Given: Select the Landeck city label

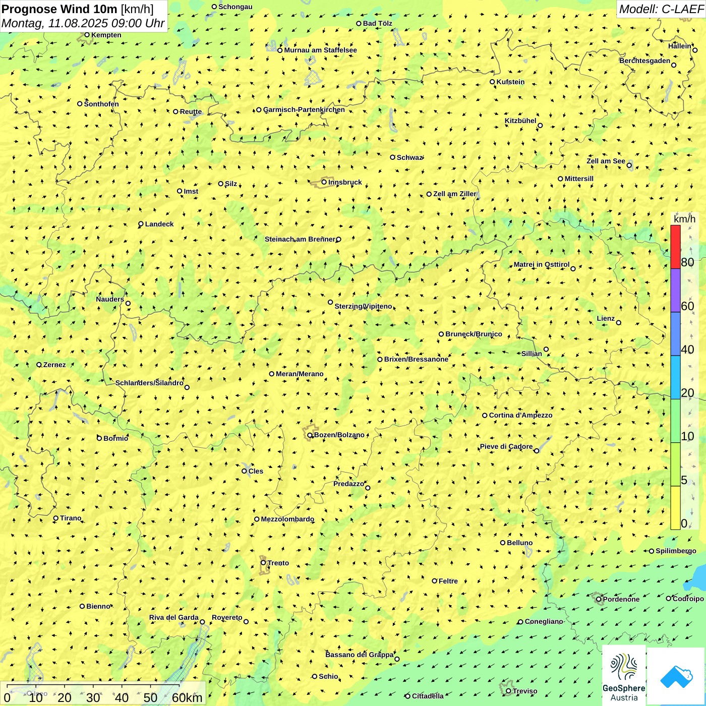Looking at the screenshot, I should click(159, 224).
